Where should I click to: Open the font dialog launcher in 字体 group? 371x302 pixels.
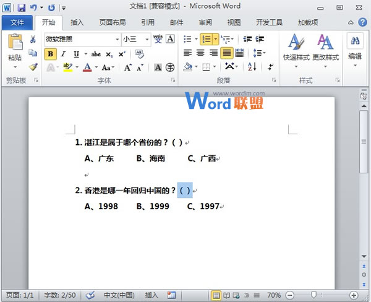tap(173, 80)
